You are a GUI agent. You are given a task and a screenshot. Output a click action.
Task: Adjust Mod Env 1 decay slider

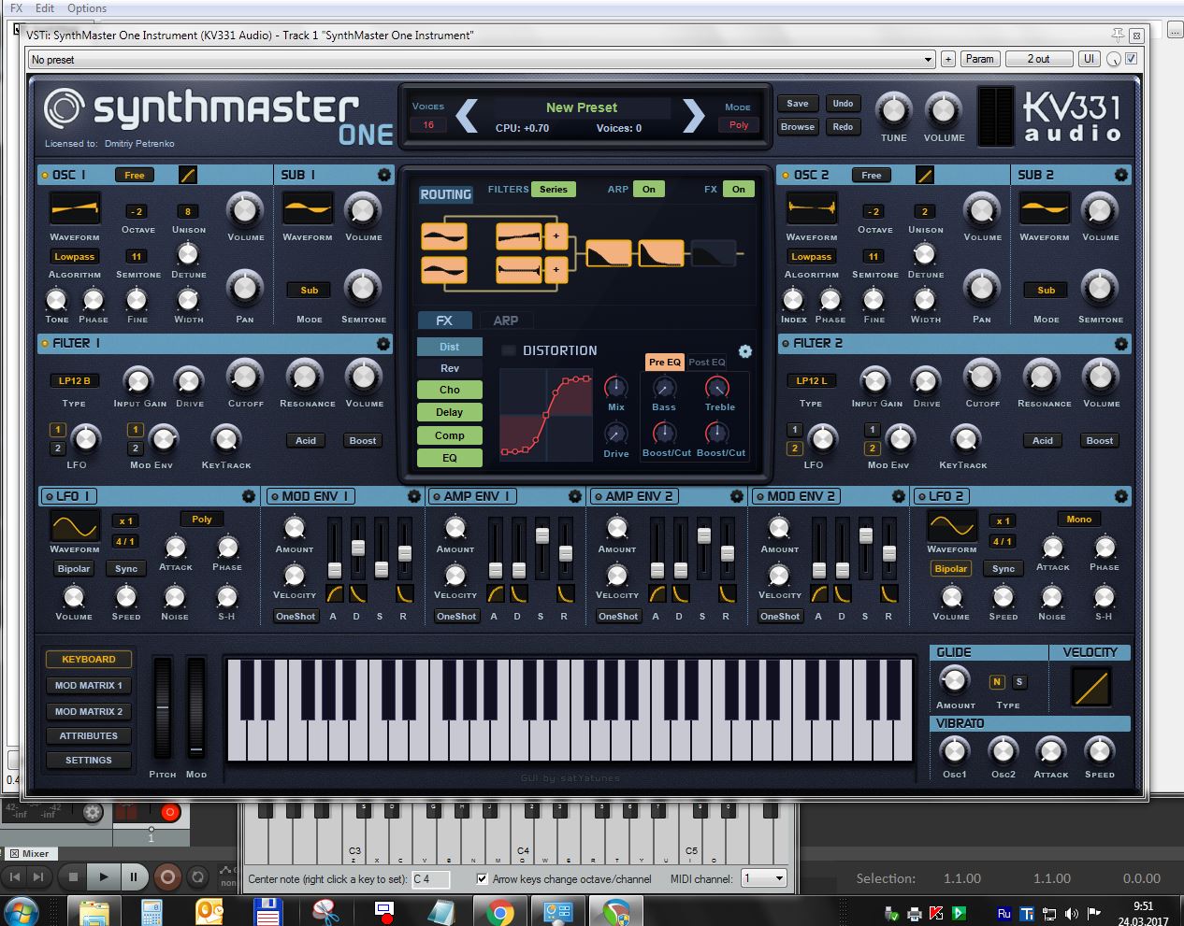pos(357,548)
